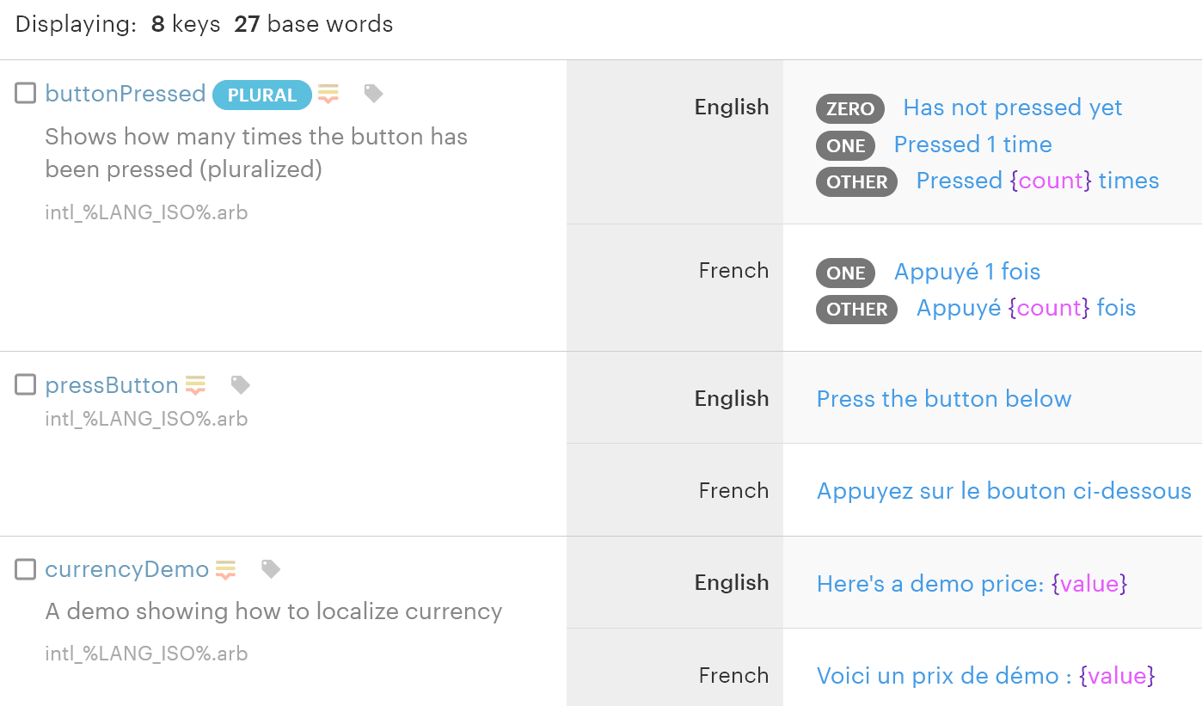Open the pressButton key name
The height and width of the screenshot is (706, 1202).
[112, 385]
